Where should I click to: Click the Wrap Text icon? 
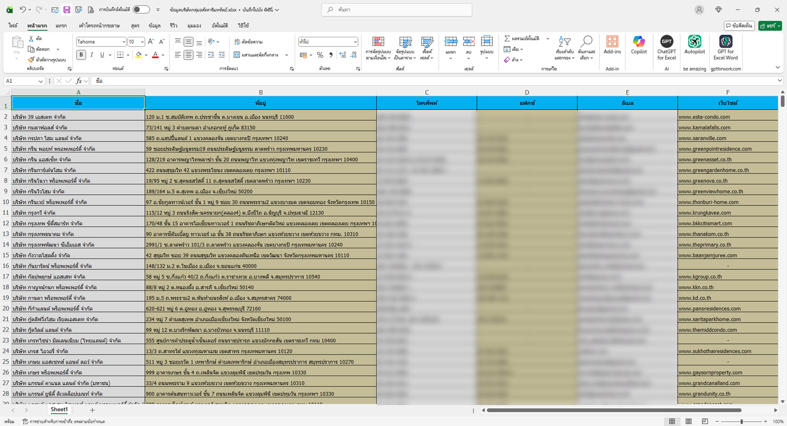coord(237,42)
